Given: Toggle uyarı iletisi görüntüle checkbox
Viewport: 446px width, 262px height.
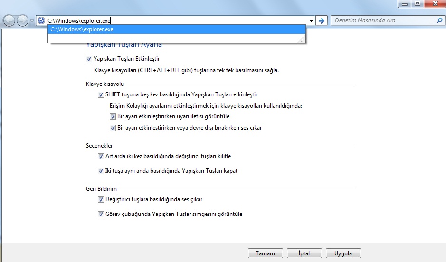Looking at the screenshot, I should pyautogui.click(x=113, y=116).
